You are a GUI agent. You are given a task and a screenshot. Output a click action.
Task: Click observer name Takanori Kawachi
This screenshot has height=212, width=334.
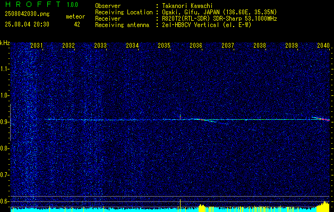187,6
